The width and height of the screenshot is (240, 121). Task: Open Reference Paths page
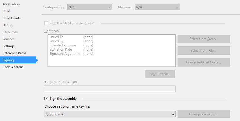coord(14,53)
